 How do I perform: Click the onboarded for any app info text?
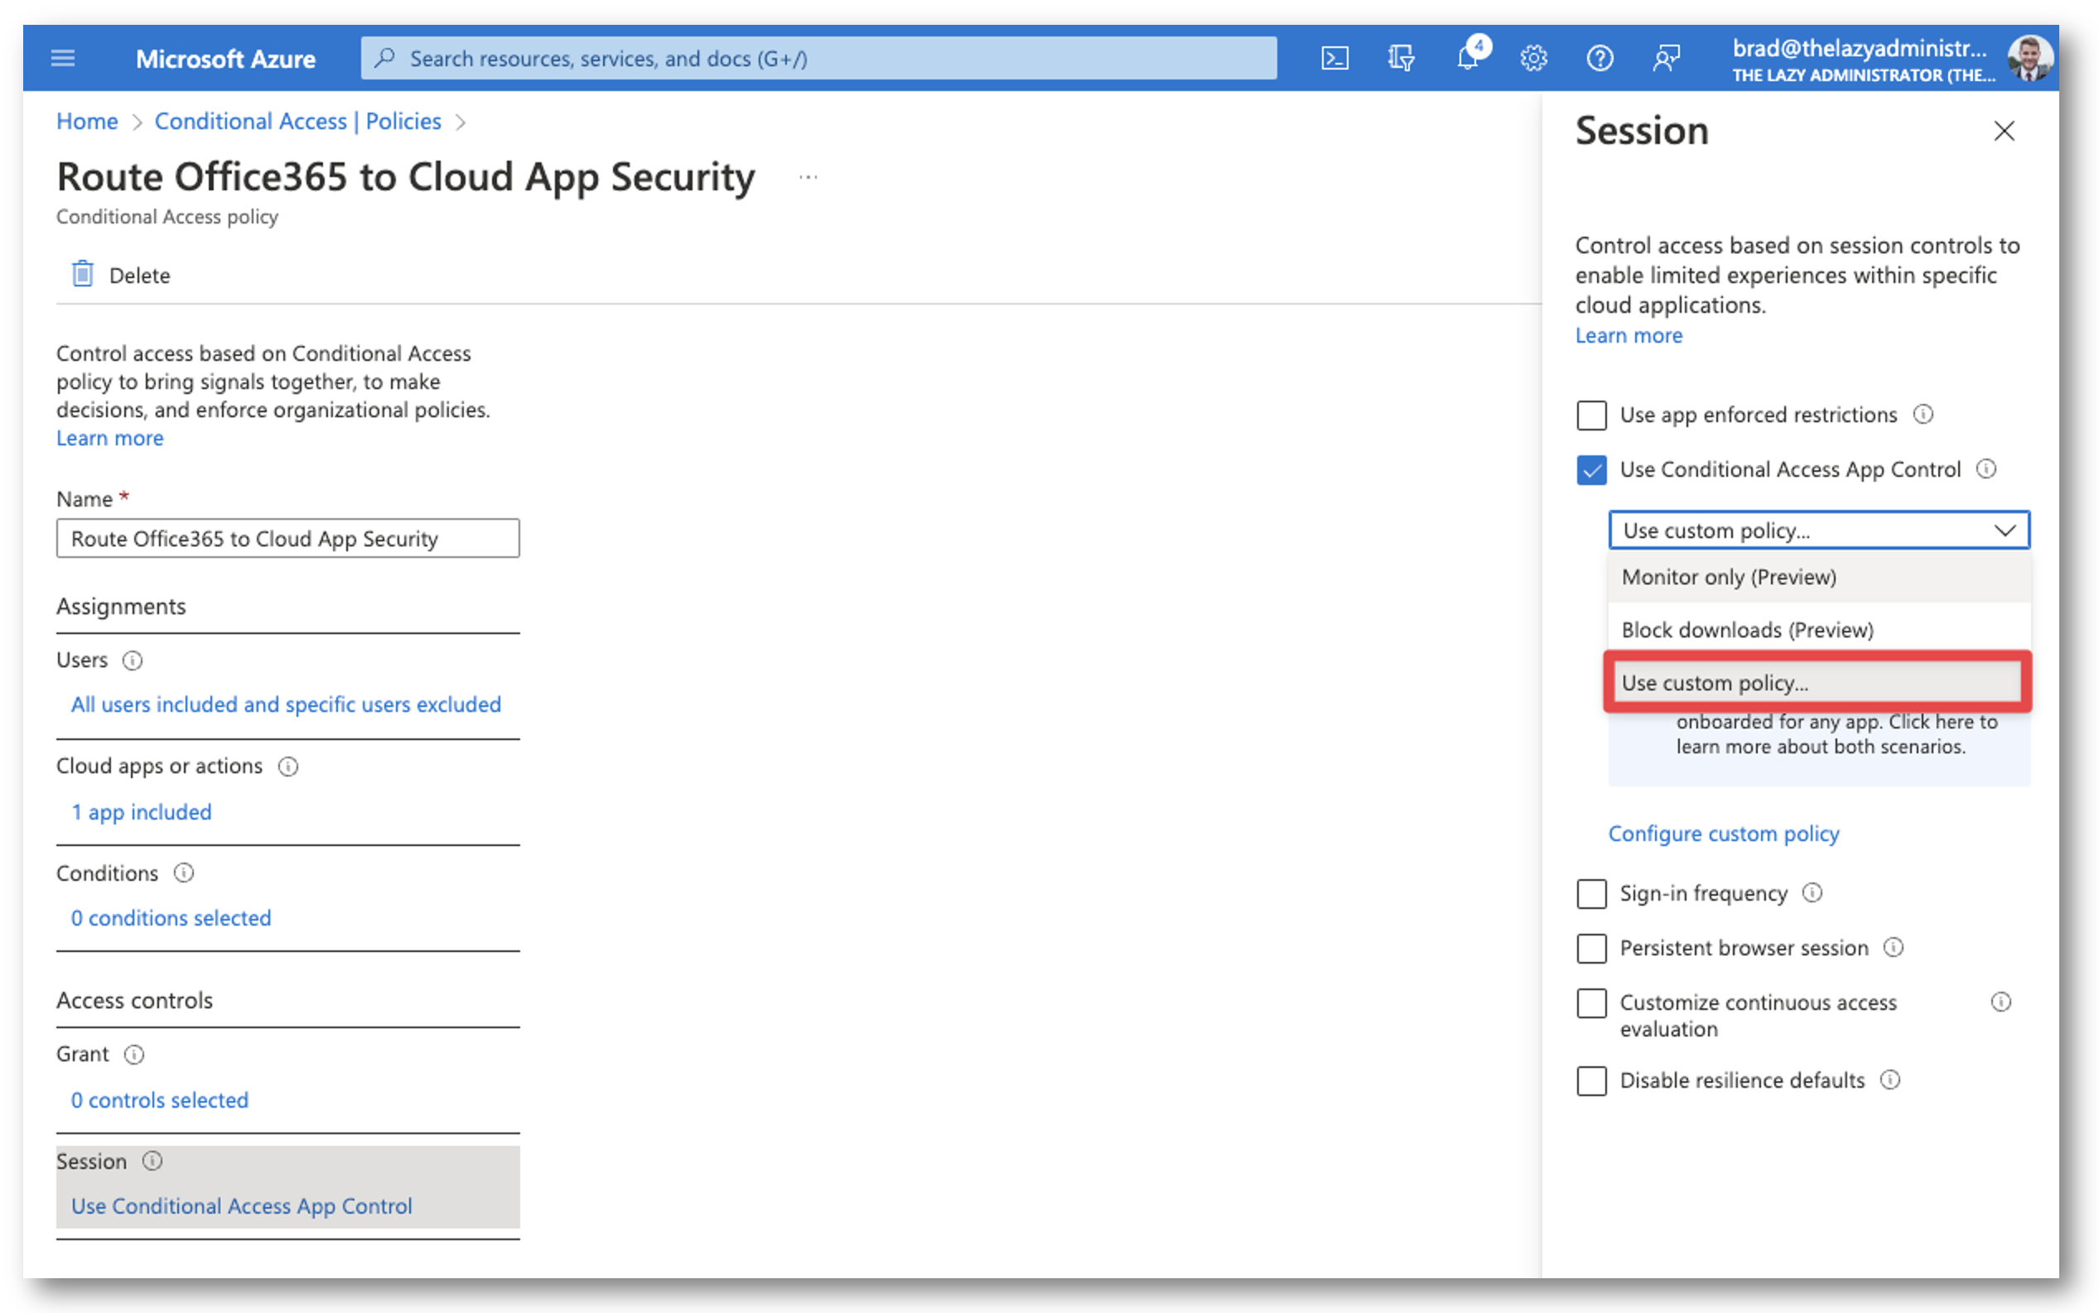point(1836,733)
